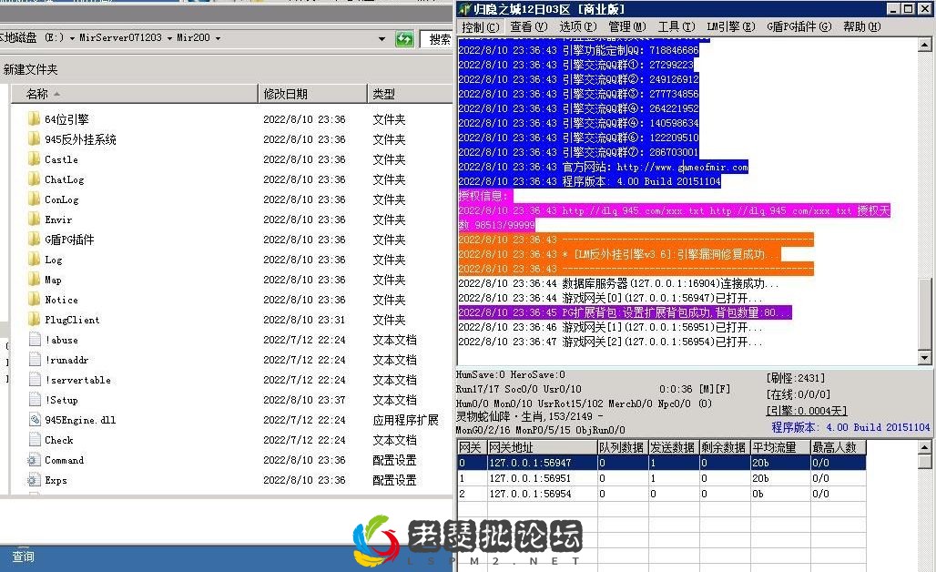This screenshot has width=936, height=572.
Task: Select the !runaddr text file icon
Action: point(35,360)
